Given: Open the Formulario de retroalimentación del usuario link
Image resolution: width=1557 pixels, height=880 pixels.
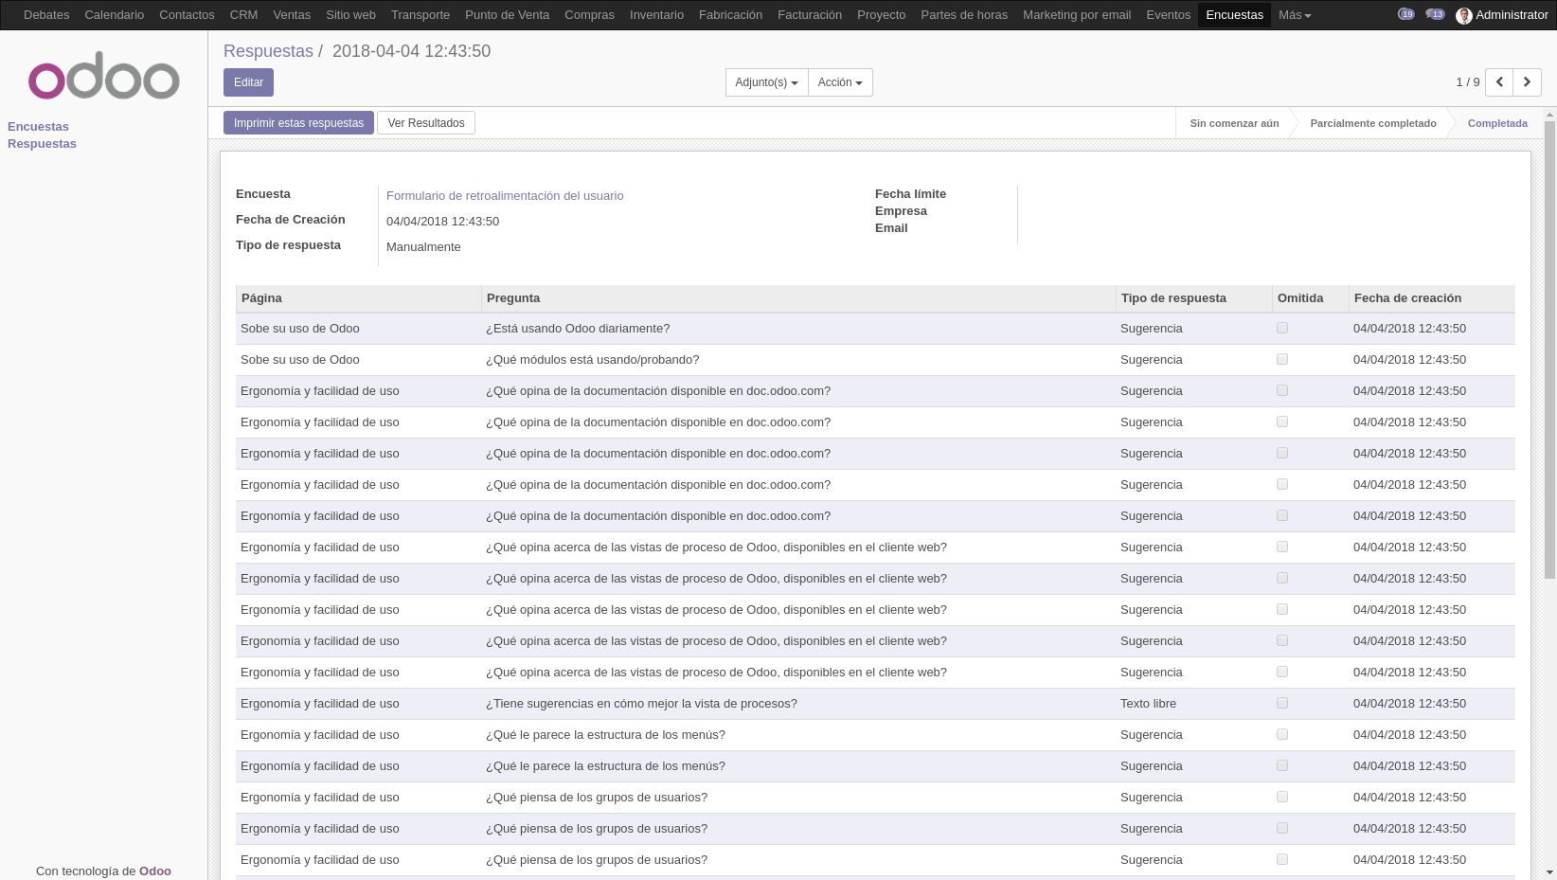Looking at the screenshot, I should 505,195.
